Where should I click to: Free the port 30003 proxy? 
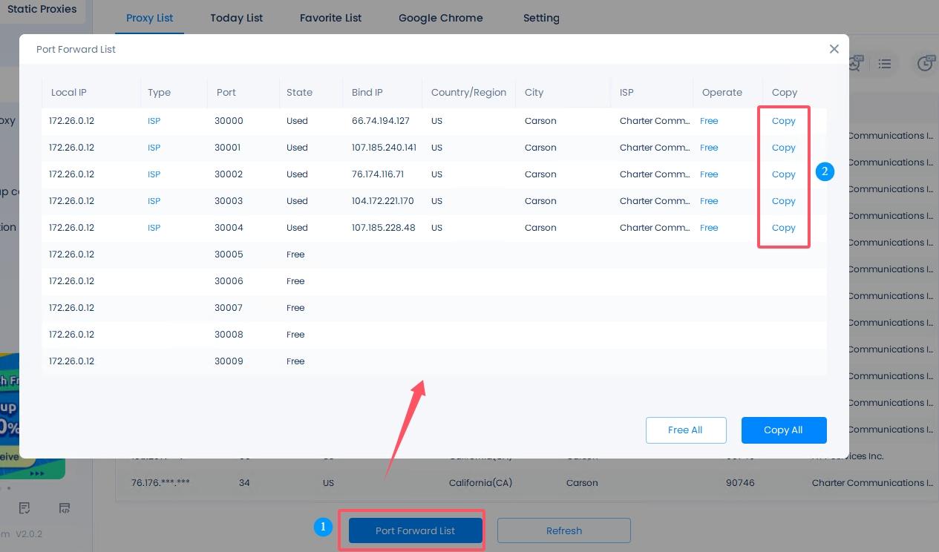tap(709, 201)
